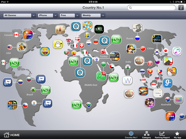Tap the Germany flag
Image resolution: width=186 pixels, height=139 pixels.
(96, 42)
